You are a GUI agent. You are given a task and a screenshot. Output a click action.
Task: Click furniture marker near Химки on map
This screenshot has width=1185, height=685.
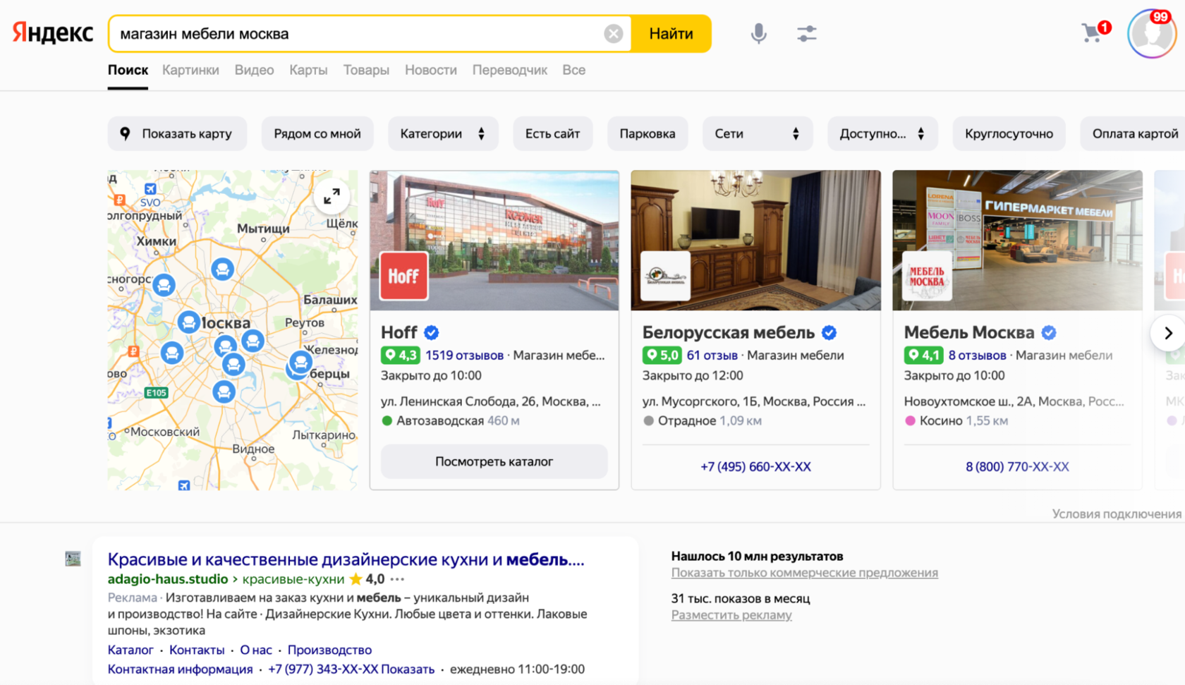tap(164, 285)
